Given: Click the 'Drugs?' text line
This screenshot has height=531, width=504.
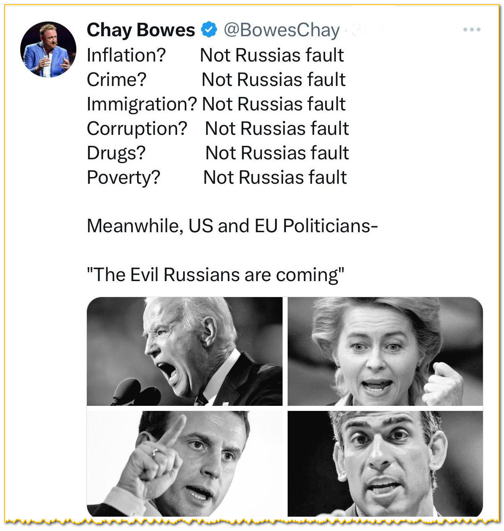Looking at the screenshot, I should click(116, 153).
